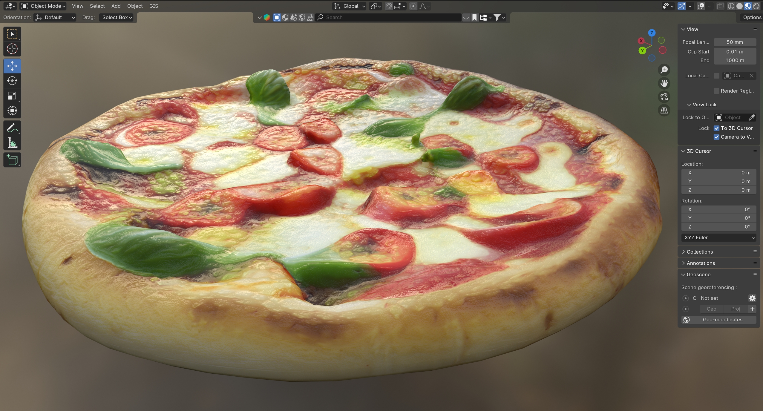Click the Focal Length 50 mm field
The width and height of the screenshot is (763, 411).
tap(735, 42)
